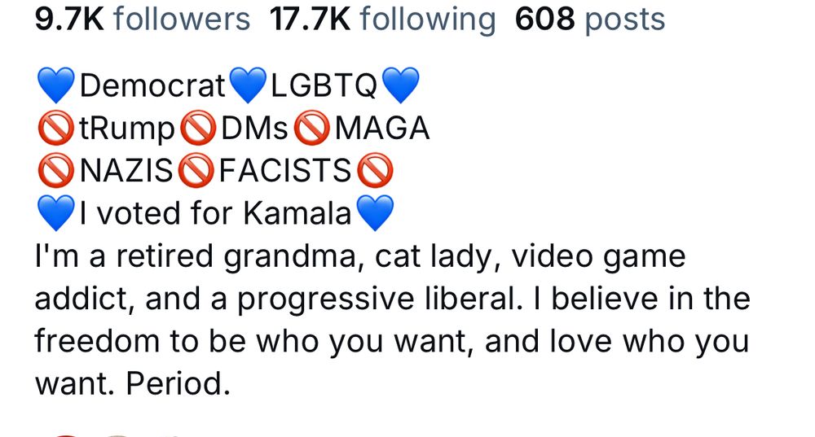The width and height of the screenshot is (815, 437).
Task: Select the word Democrat in bio
Action: [152, 85]
